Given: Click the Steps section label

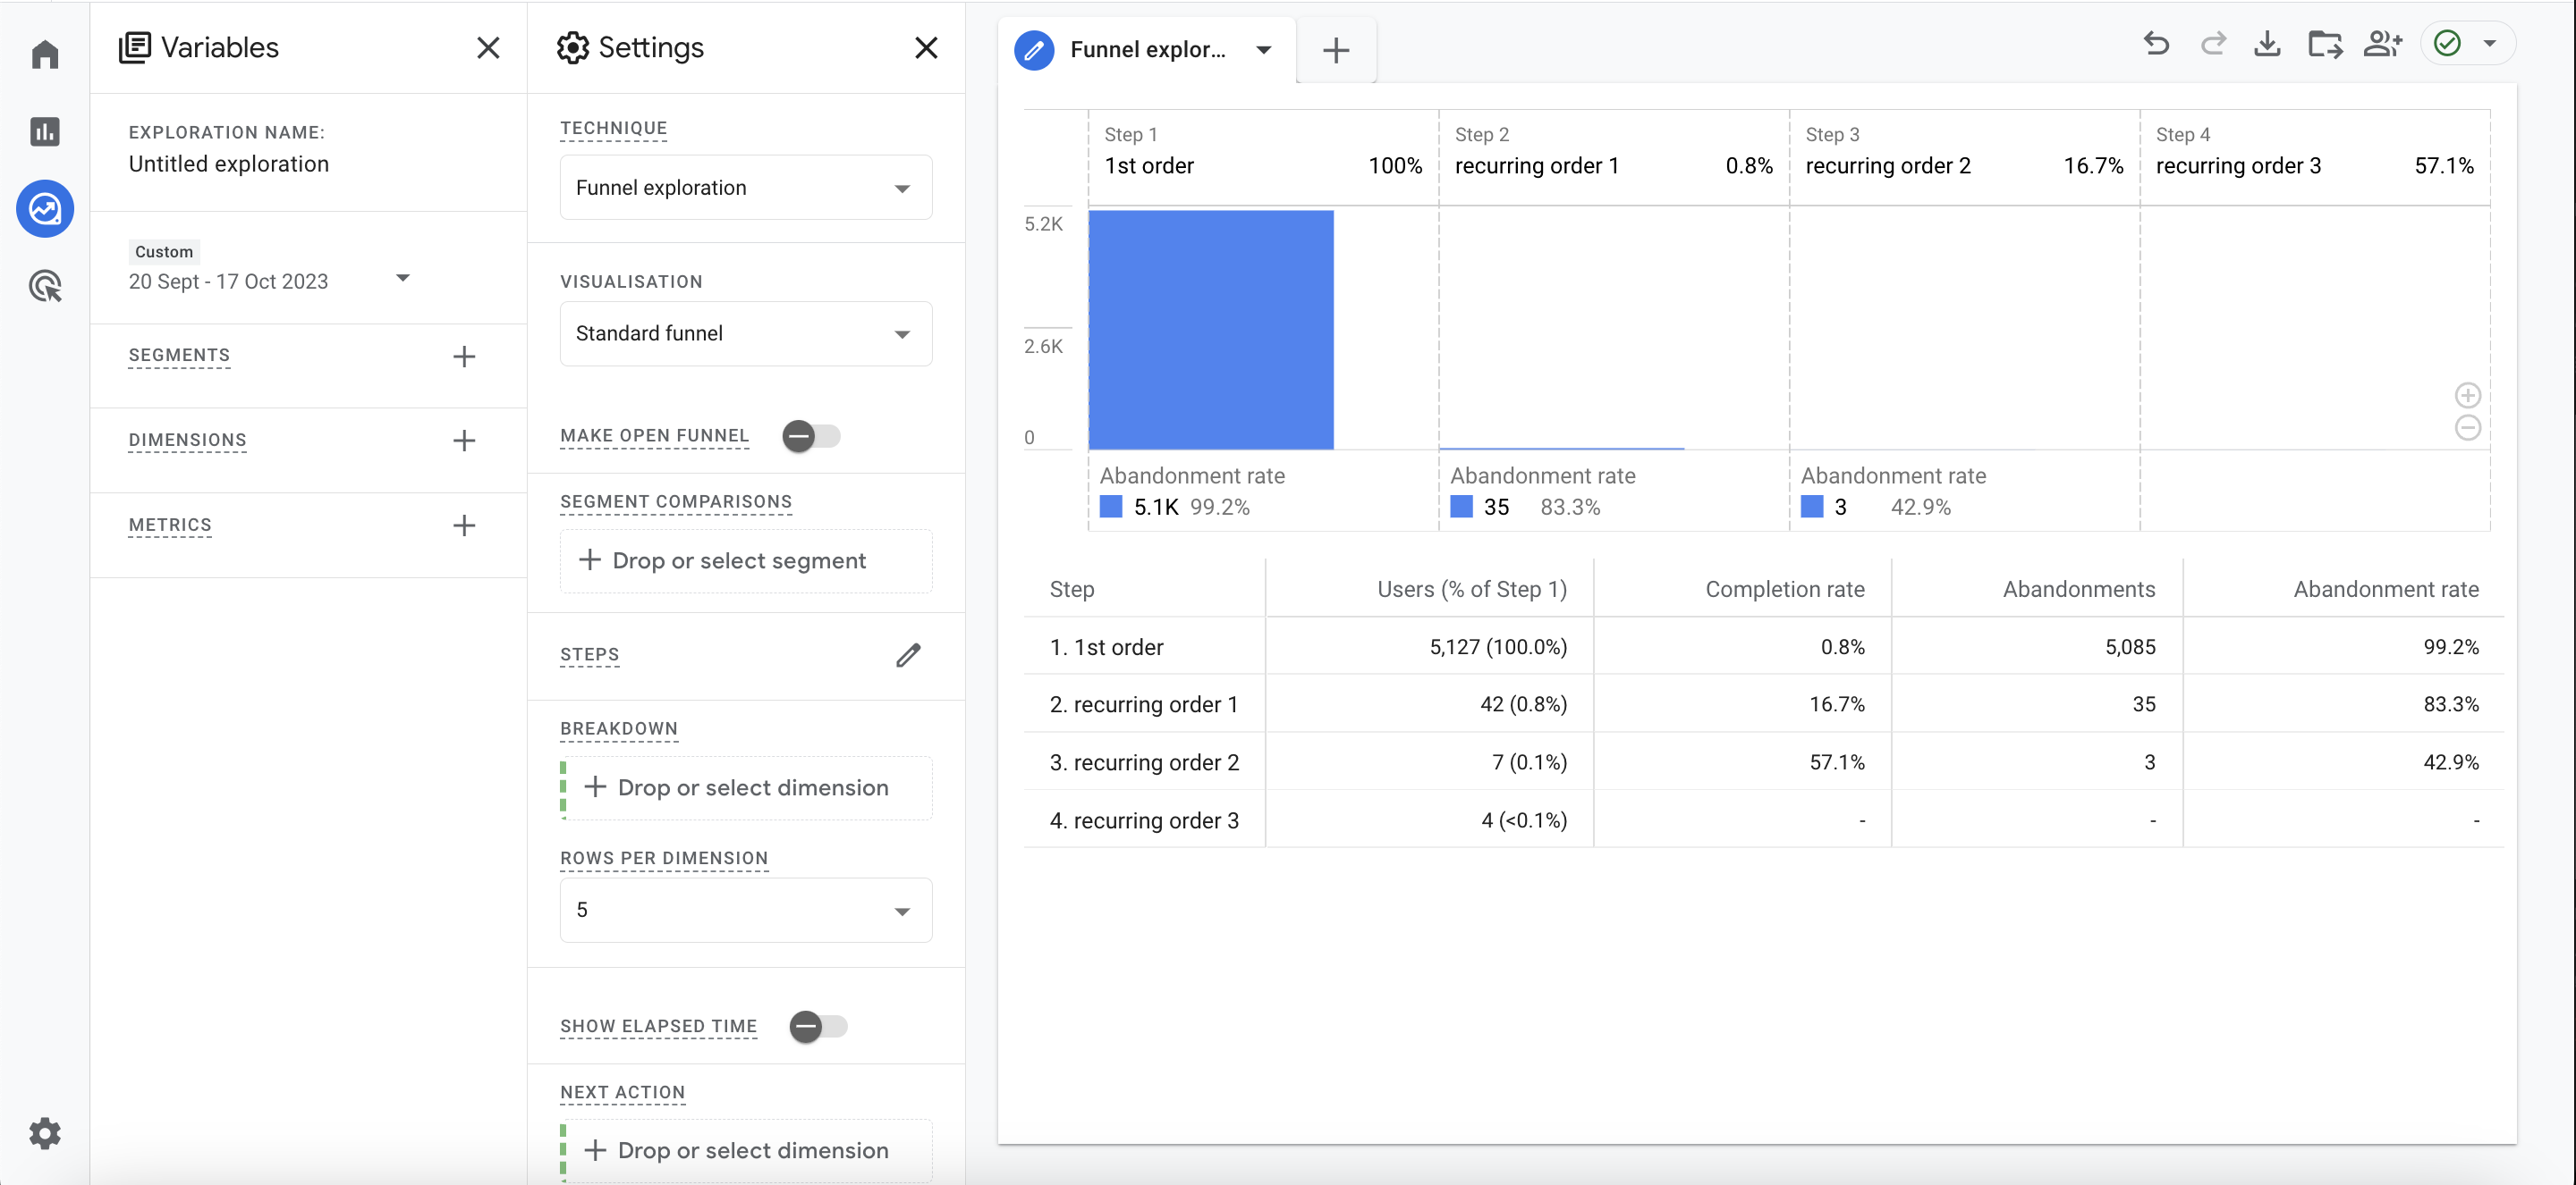Looking at the screenshot, I should coord(590,655).
